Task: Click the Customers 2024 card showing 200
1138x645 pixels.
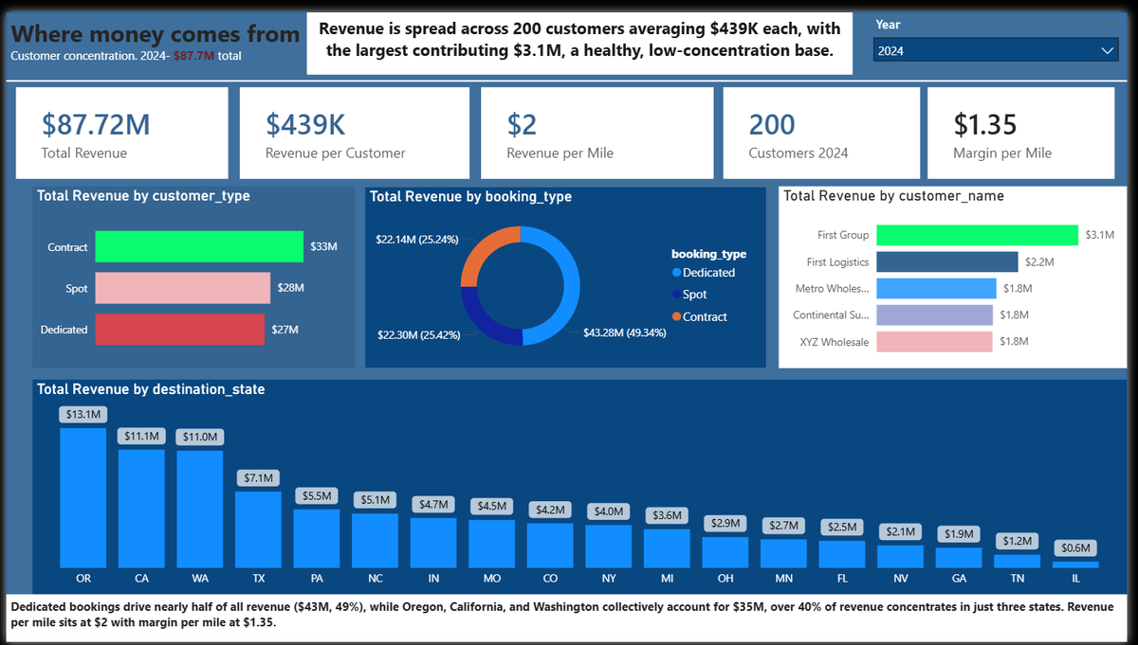Action: point(821,134)
